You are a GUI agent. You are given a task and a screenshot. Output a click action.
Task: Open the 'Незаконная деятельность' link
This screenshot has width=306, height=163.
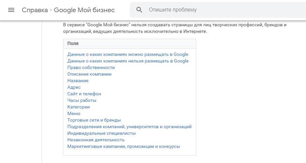click(96, 140)
